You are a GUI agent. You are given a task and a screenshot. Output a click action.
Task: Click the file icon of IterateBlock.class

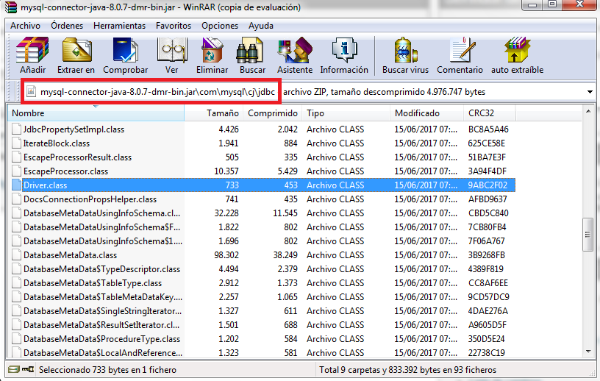click(x=16, y=143)
